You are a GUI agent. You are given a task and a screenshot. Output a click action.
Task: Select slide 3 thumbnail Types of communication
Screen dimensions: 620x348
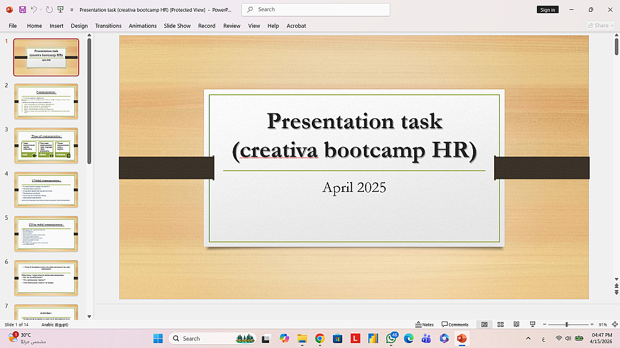tap(46, 146)
